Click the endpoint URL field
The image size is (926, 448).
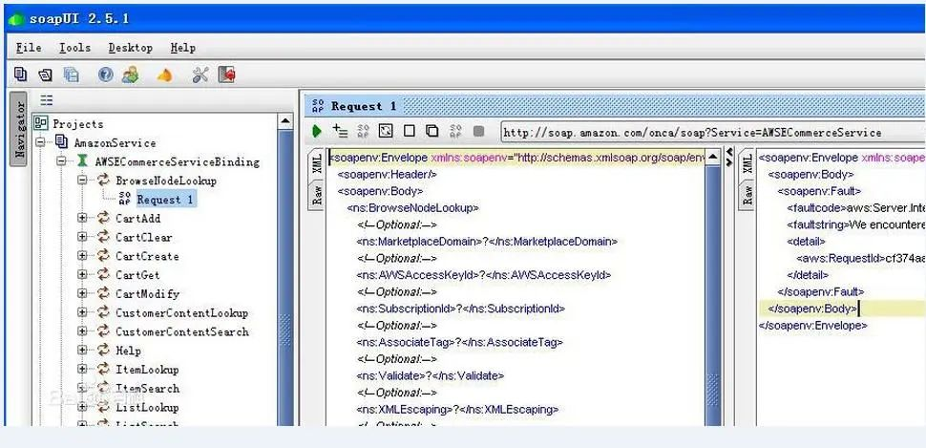712,133
